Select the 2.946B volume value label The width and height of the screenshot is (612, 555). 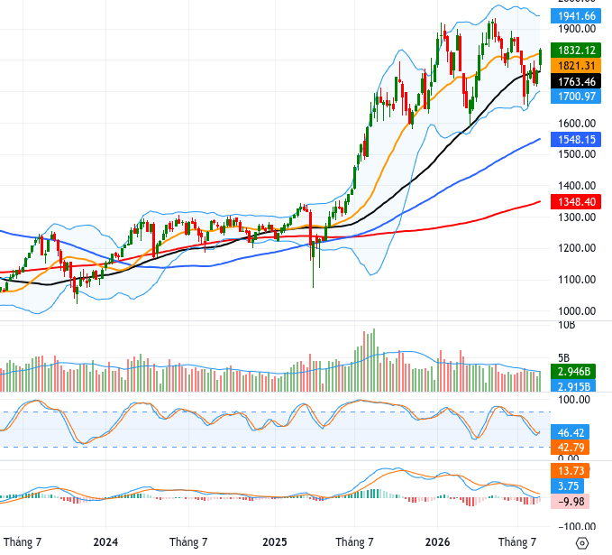tap(573, 371)
